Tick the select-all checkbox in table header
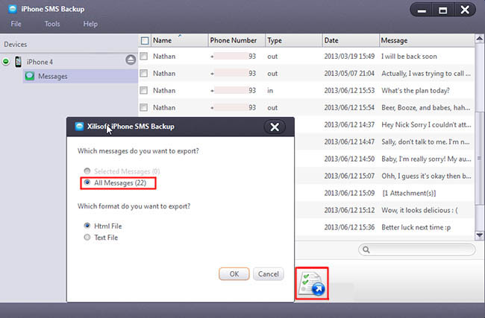The image size is (485, 318). [x=145, y=40]
